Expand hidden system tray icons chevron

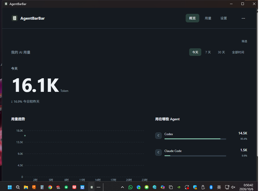click(x=122, y=187)
